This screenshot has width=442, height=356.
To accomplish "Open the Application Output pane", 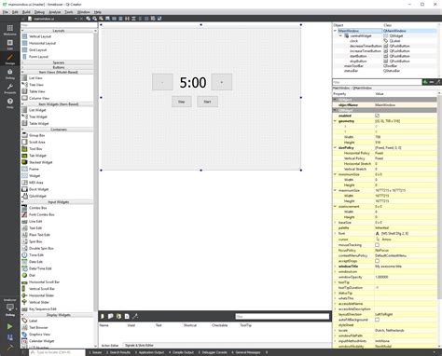I will (149, 352).
